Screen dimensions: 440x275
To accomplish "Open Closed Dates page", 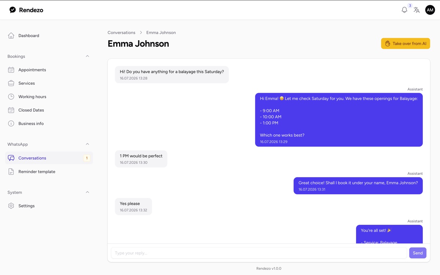I will [49, 110].
